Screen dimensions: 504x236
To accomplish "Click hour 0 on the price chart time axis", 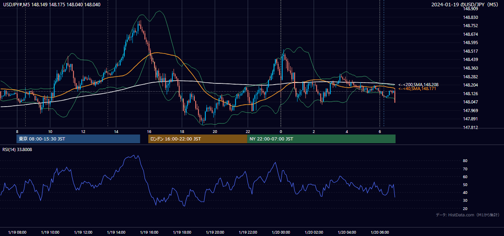I will tap(281, 131).
